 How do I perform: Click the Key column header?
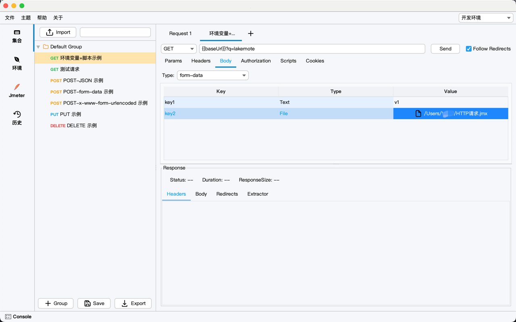[221, 91]
